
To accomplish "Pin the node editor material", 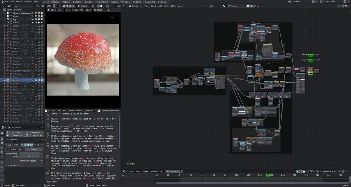I will 258,6.
